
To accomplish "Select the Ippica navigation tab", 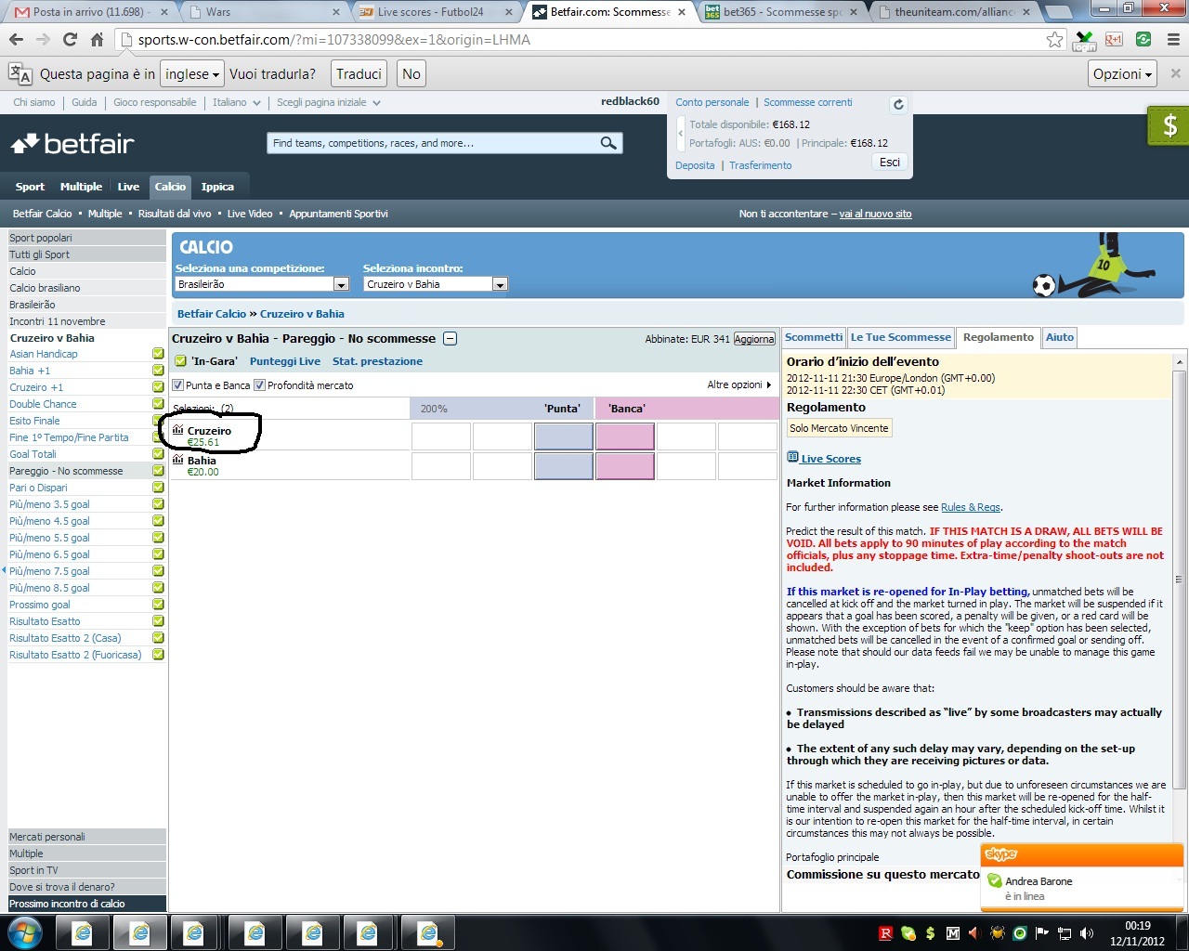I will 217,187.
